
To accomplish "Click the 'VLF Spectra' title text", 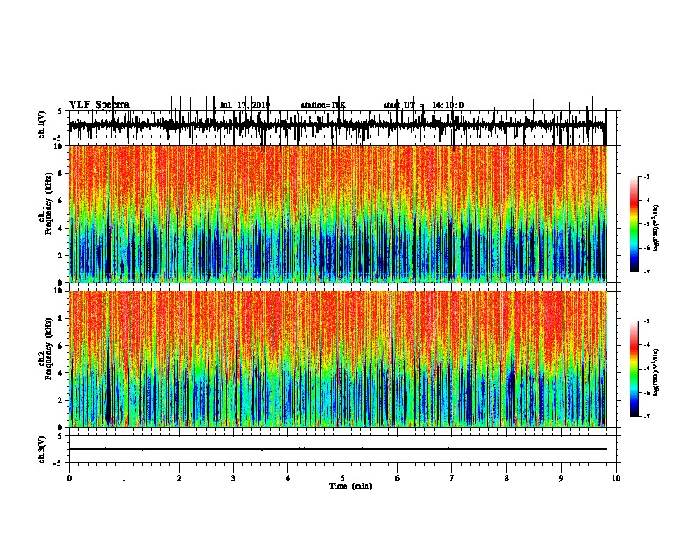I will (100, 105).
